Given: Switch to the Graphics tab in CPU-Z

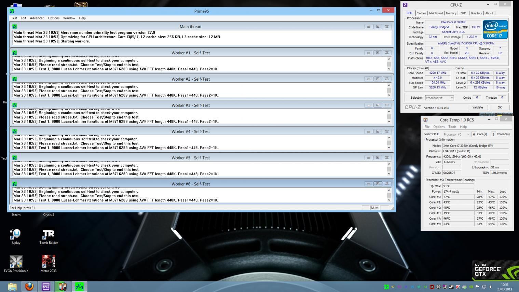Looking at the screenshot, I should (476, 13).
